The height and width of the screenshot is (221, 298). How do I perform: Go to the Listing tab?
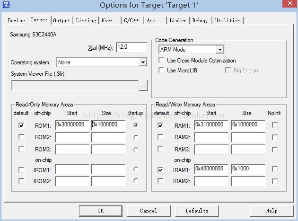[86, 20]
